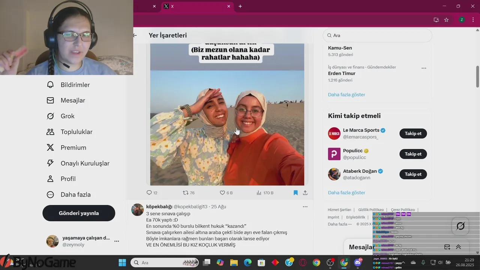Expand the Mesajlar drawer

pos(458,247)
